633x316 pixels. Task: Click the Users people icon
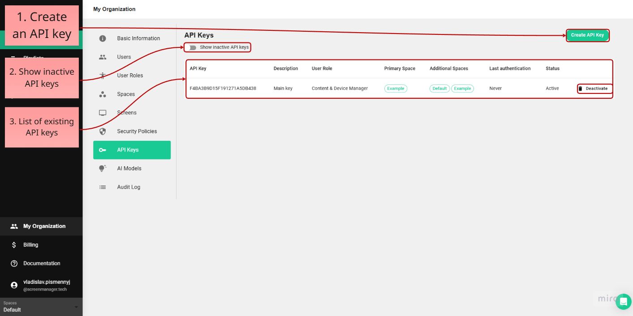pos(103,57)
